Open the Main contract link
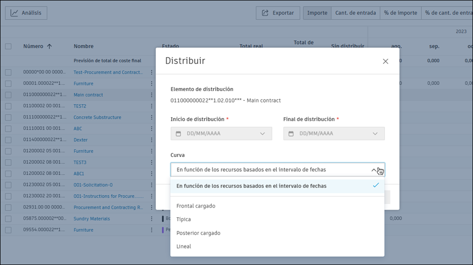The image size is (473, 265). [88, 95]
